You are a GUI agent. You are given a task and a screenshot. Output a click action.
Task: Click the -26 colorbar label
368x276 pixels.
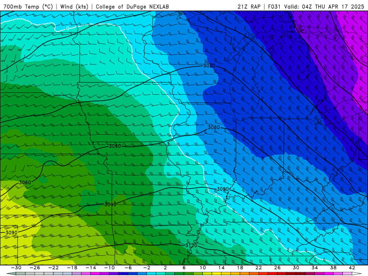pyautogui.click(x=35, y=268)
